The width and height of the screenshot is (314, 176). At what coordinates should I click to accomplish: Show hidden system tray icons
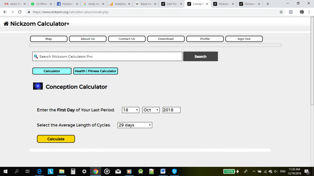point(254,171)
